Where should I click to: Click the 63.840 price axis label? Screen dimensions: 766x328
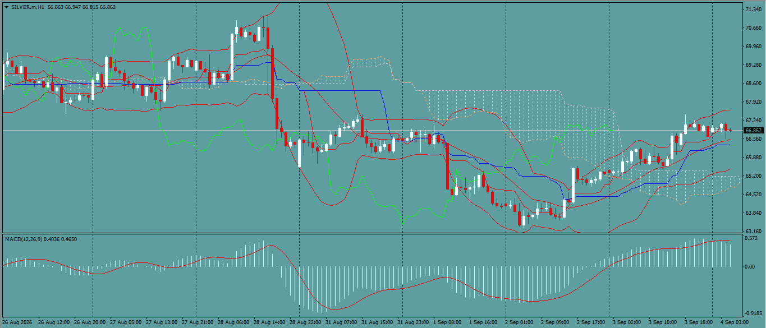pyautogui.click(x=753, y=213)
